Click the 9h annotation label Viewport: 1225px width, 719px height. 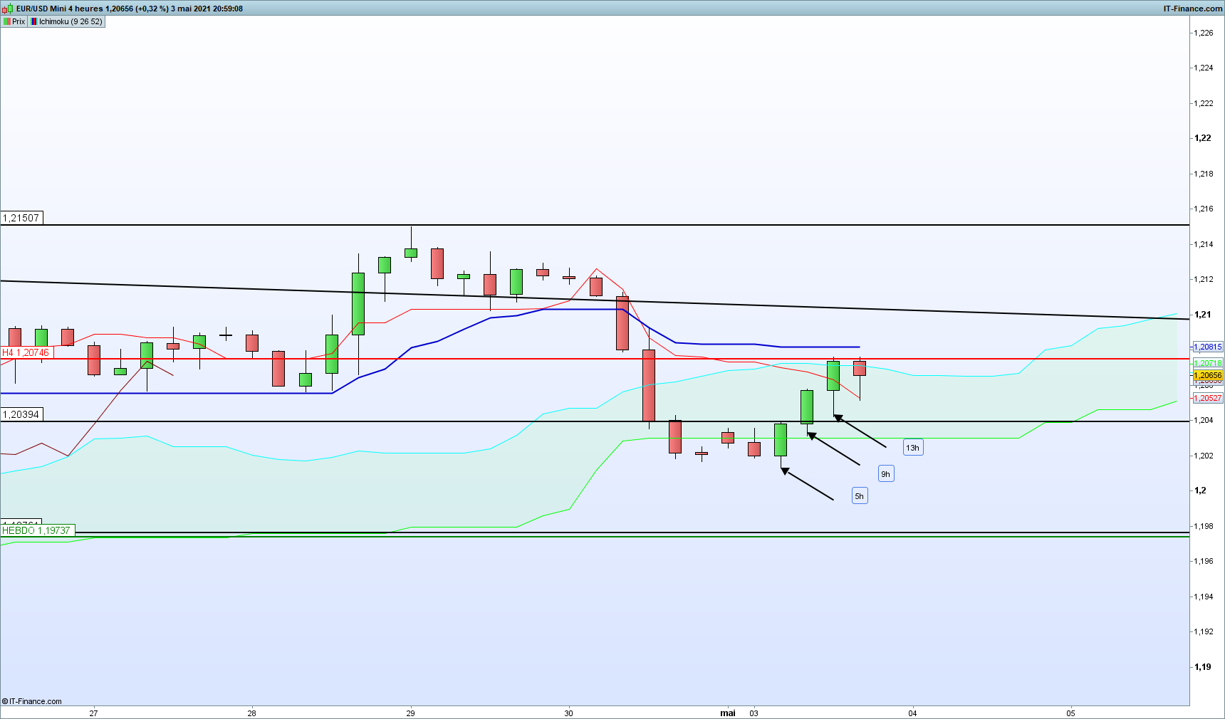point(885,474)
